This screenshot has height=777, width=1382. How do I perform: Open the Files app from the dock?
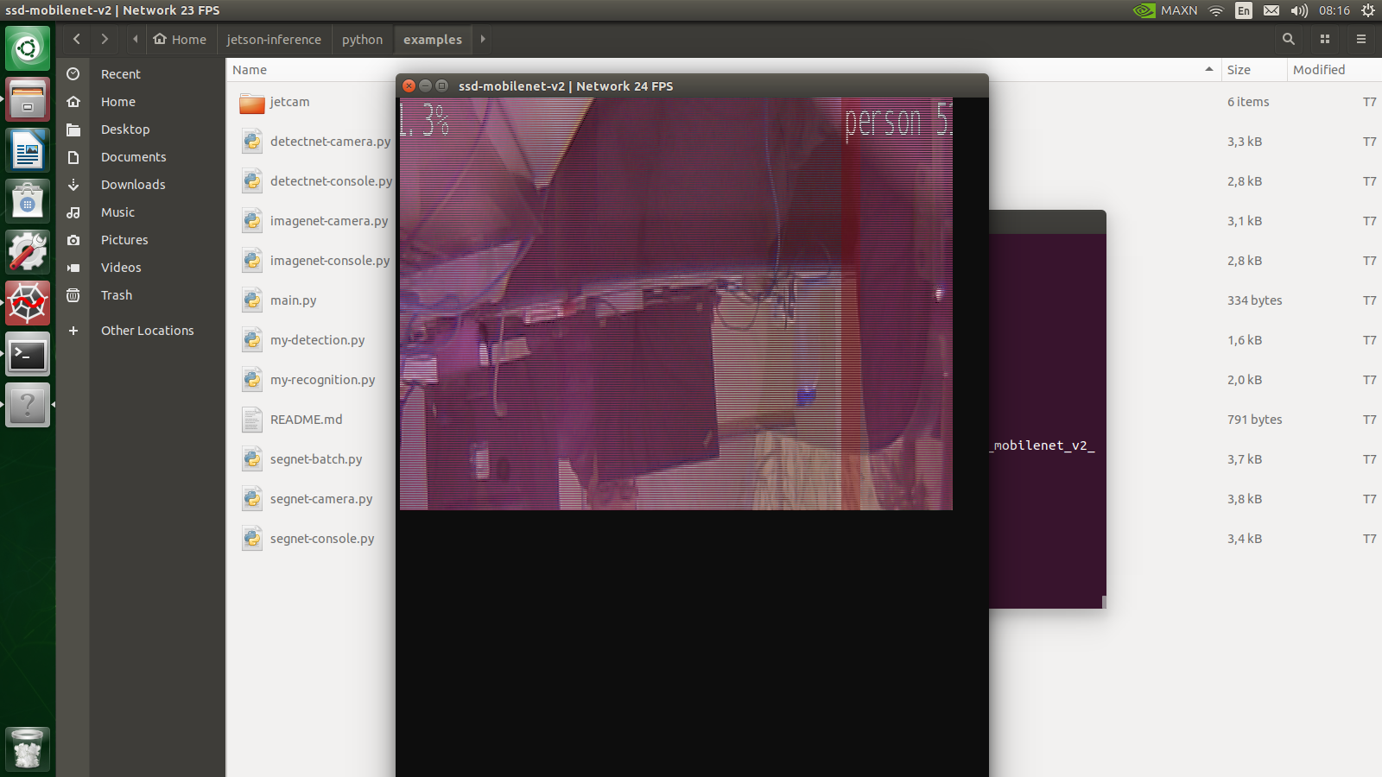pos(28,98)
